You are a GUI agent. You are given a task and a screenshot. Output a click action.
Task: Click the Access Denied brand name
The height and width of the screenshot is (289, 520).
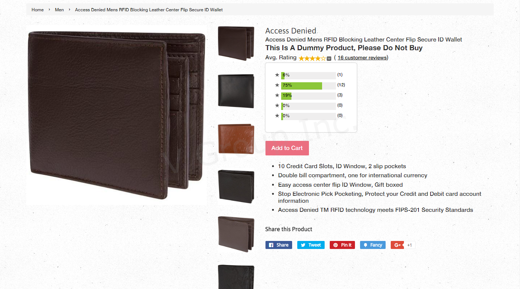pos(291,31)
